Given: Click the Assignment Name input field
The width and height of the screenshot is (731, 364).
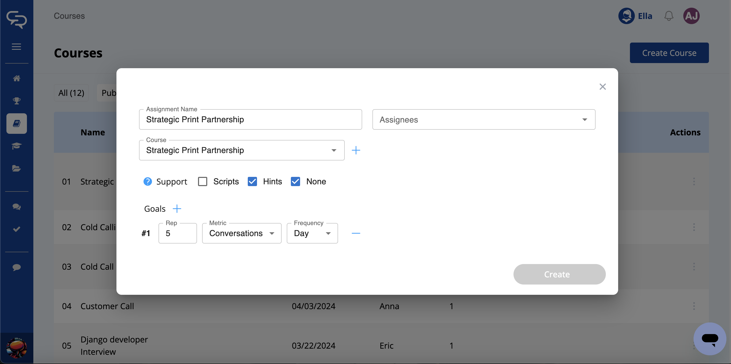Looking at the screenshot, I should coord(250,120).
